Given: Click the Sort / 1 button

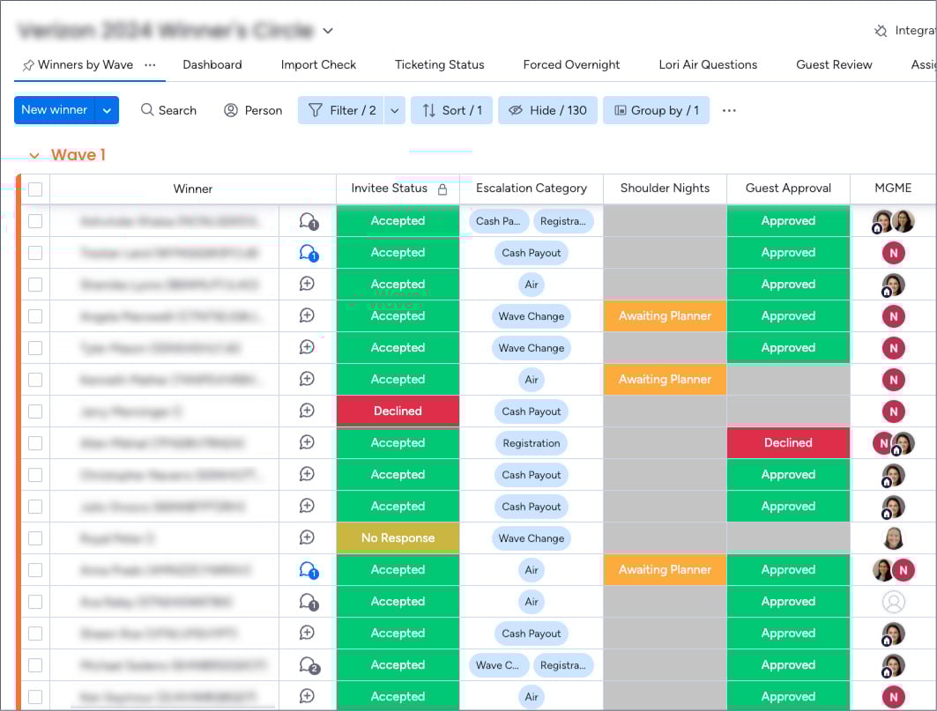Looking at the screenshot, I should [x=451, y=110].
